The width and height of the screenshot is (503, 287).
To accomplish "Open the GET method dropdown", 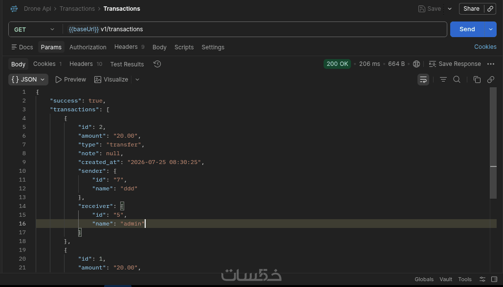I will (x=34, y=29).
